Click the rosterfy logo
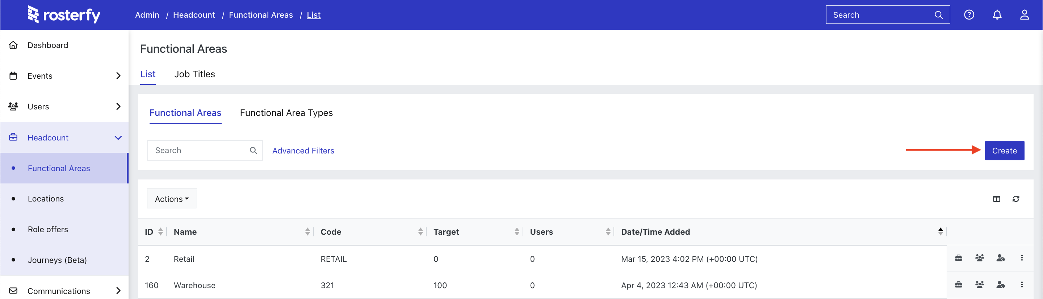 (x=64, y=15)
